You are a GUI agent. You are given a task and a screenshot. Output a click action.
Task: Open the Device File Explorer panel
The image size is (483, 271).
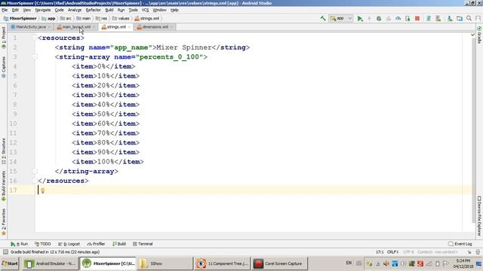[x=479, y=216]
